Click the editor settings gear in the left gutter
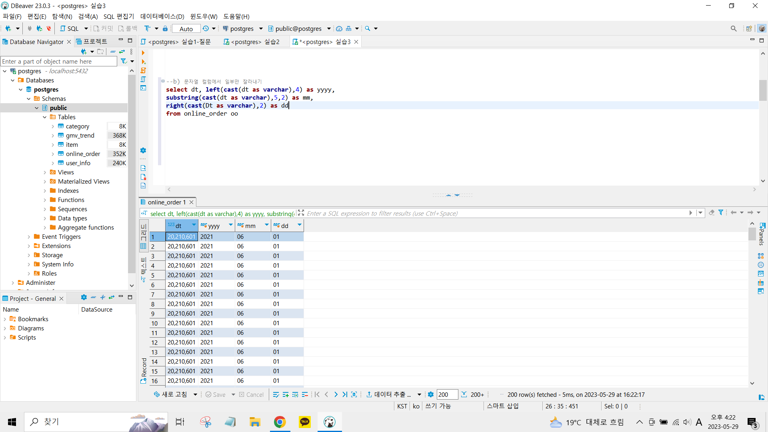The width and height of the screenshot is (768, 432). point(143,150)
